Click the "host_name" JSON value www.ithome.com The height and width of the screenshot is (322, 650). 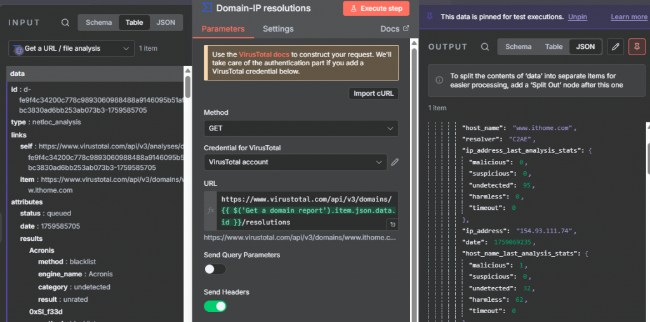542,128
